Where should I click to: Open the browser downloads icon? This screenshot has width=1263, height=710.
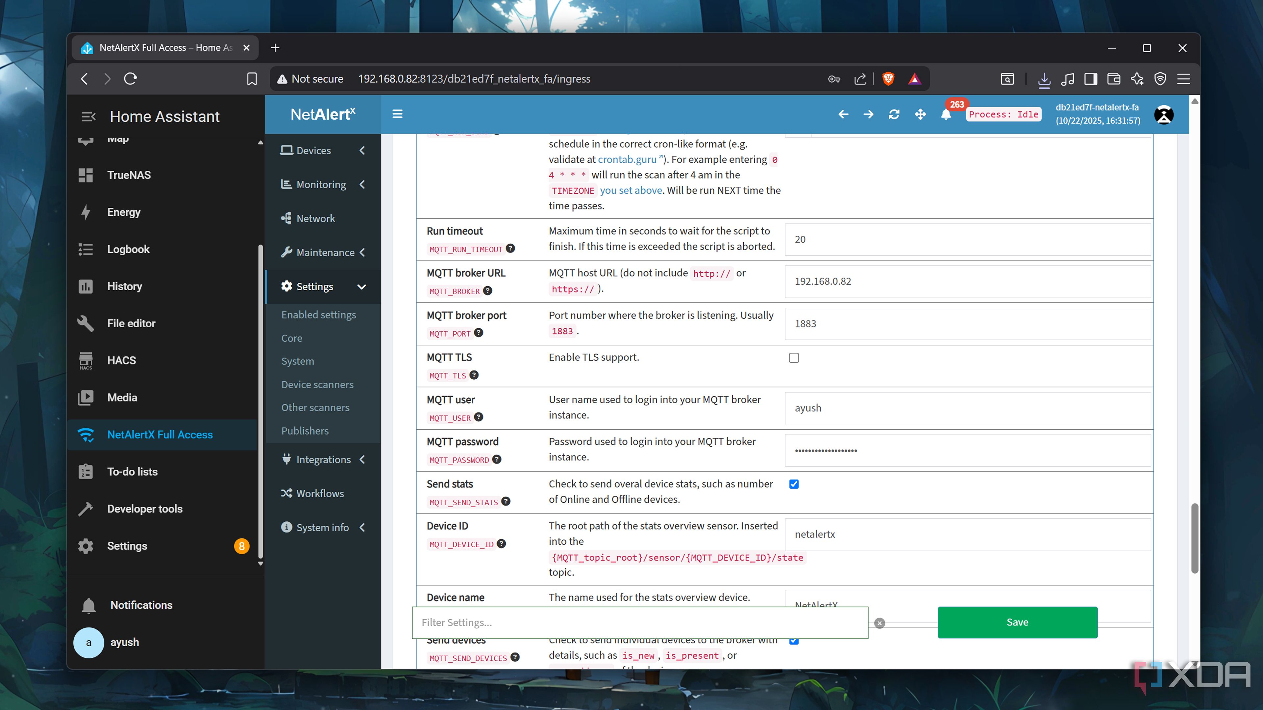pyautogui.click(x=1044, y=79)
